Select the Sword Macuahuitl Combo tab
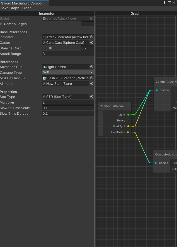The height and width of the screenshot is (247, 177). pyautogui.click(x=24, y=3)
